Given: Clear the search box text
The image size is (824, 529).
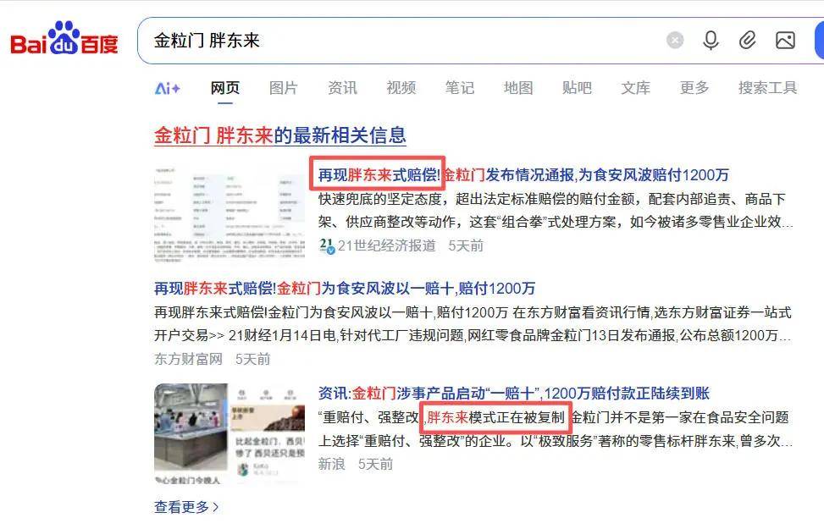Looking at the screenshot, I should (675, 41).
